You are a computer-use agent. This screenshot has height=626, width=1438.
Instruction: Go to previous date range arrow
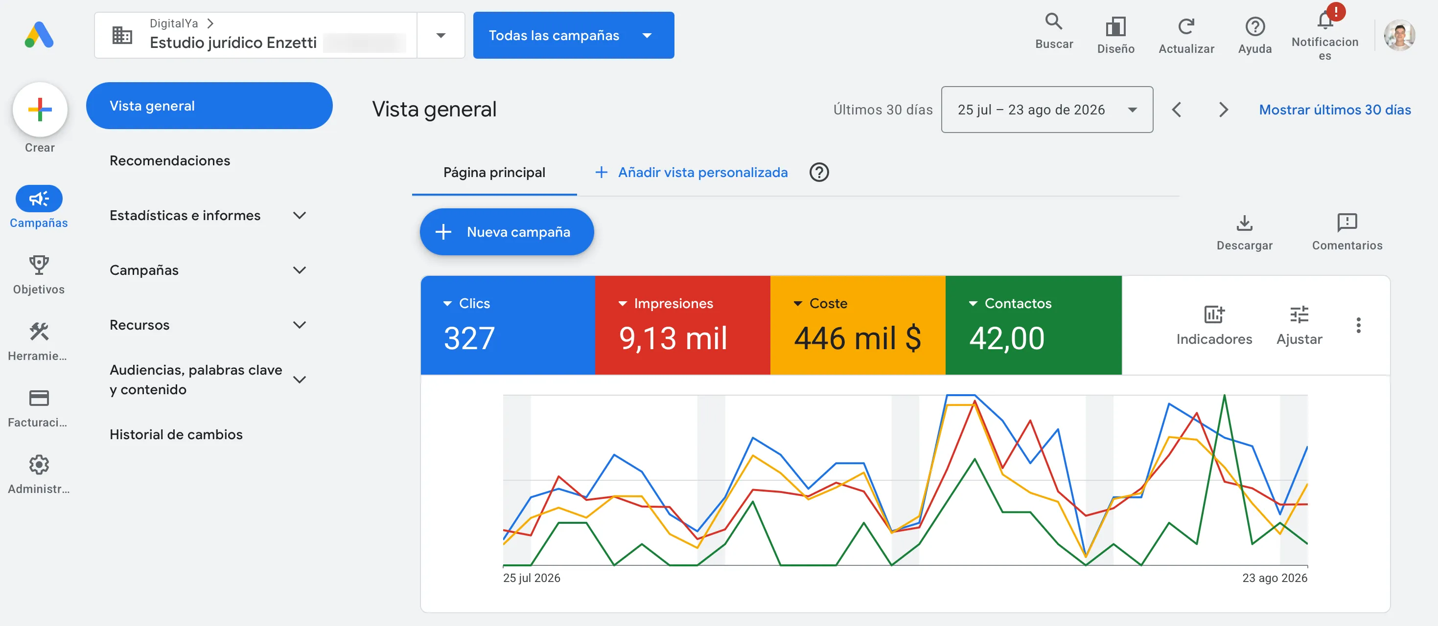(1176, 110)
